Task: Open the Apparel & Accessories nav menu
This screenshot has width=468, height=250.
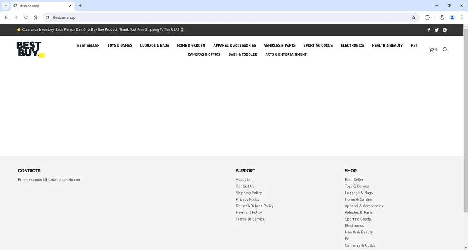Action: coord(234,45)
